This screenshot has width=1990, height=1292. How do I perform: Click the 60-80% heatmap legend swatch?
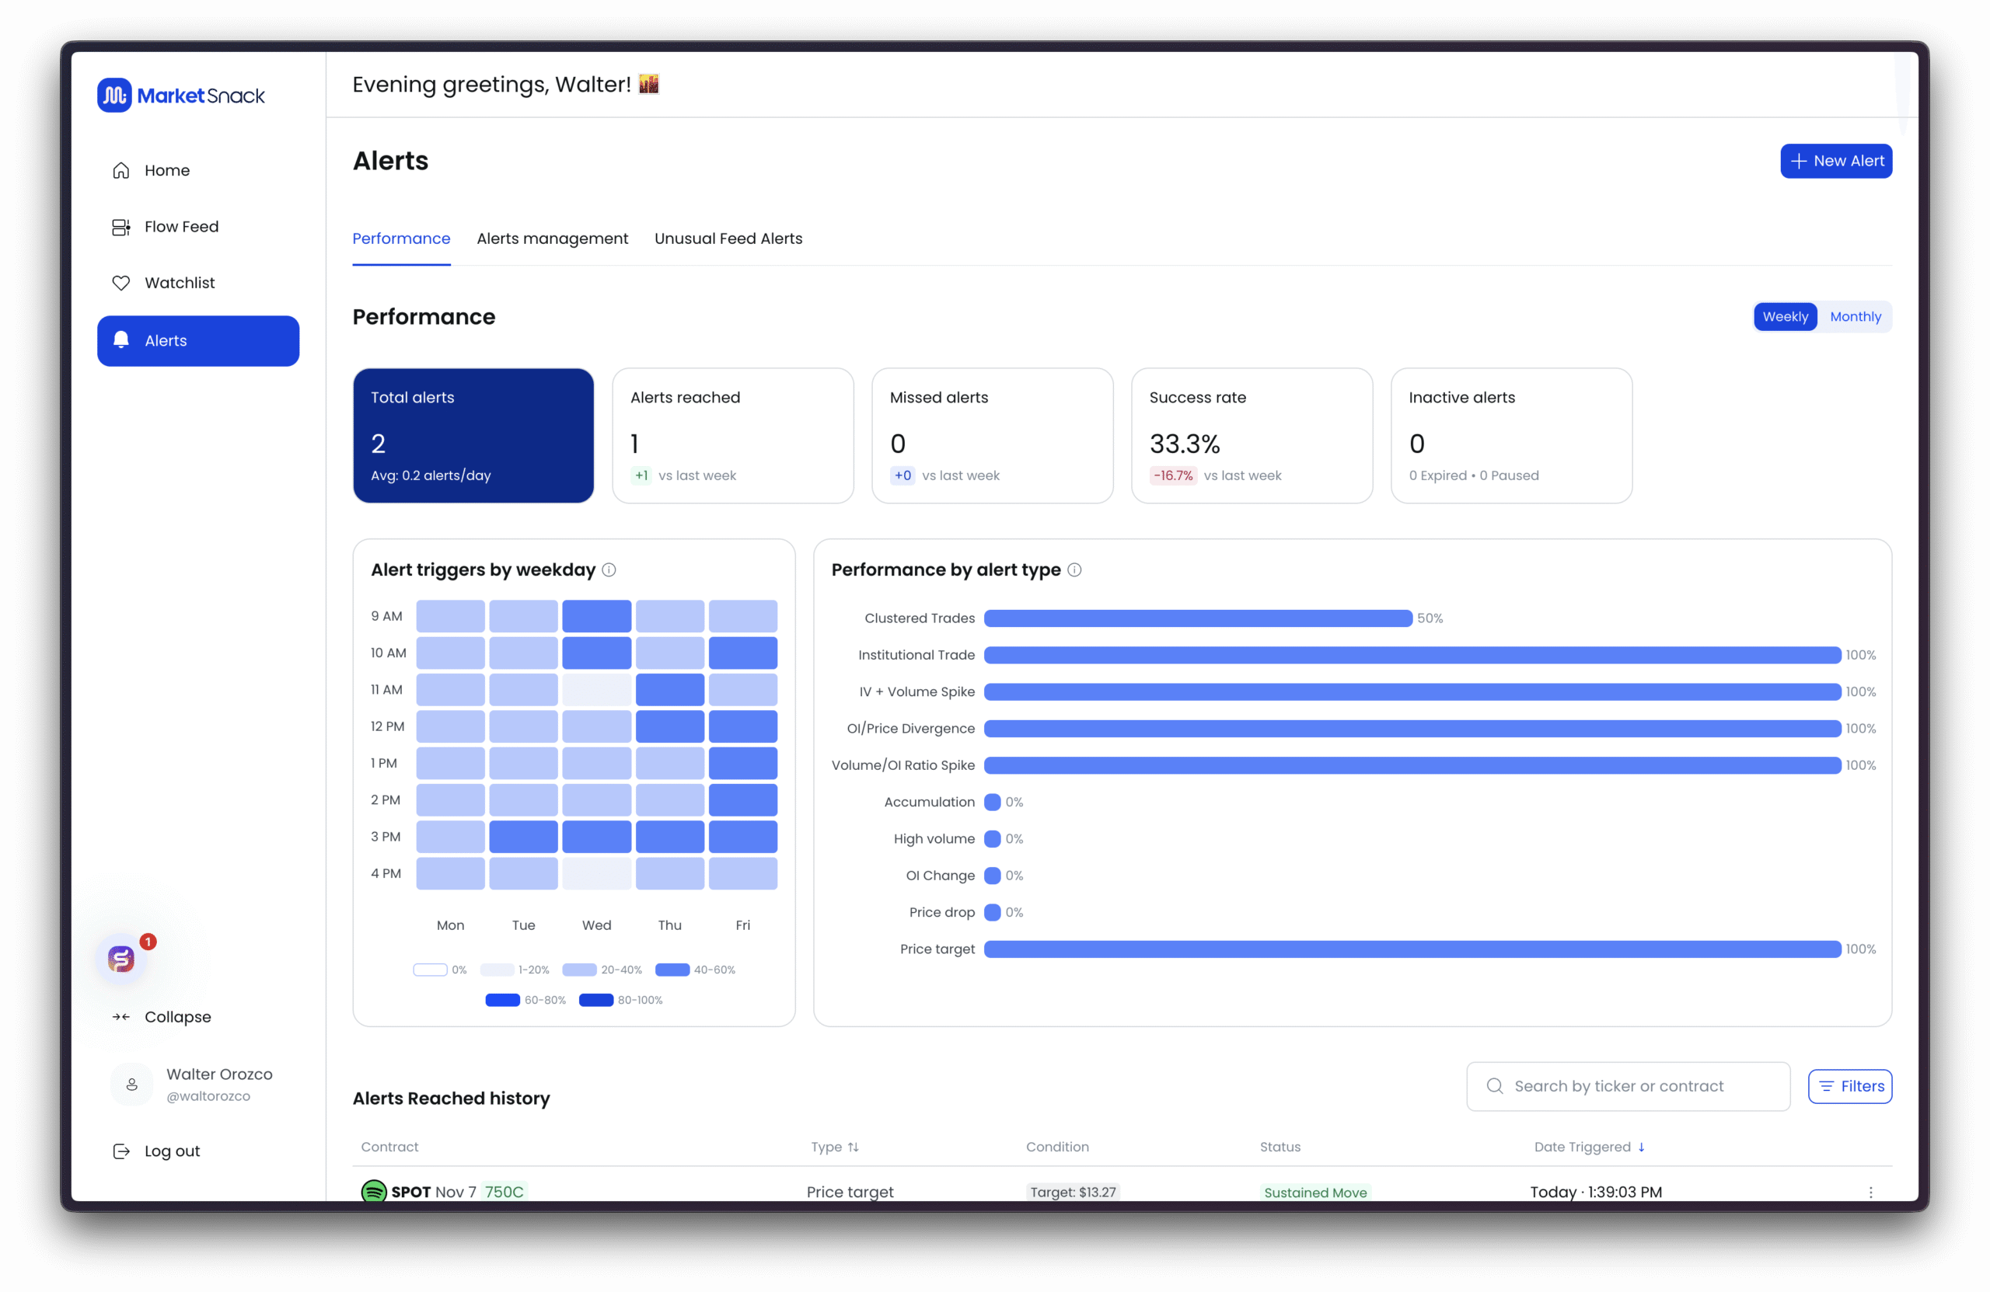502,1001
